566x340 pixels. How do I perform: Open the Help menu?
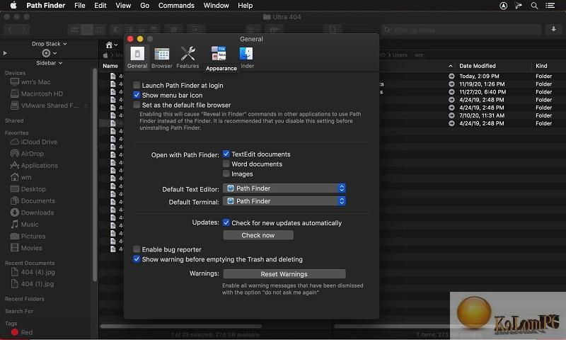pyautogui.click(x=245, y=6)
